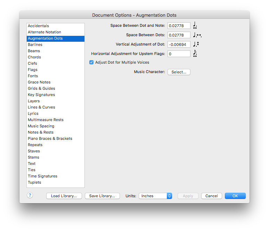Click Horizontal Adjustment for Upstem Flags field
Viewport: 269px width, 231px height.
[179, 54]
